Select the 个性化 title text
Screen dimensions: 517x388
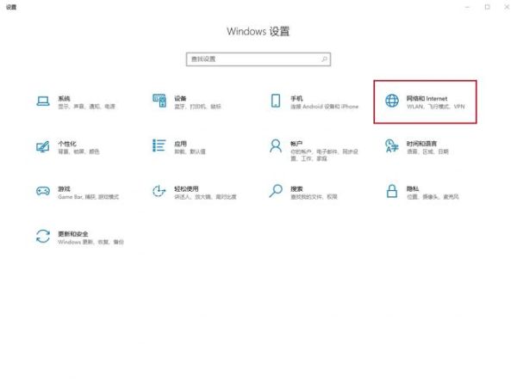67,144
